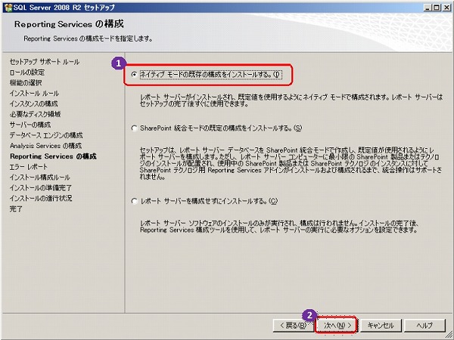Minimize the setup window
Screen dimensions: 454x340
(x=428, y=8)
